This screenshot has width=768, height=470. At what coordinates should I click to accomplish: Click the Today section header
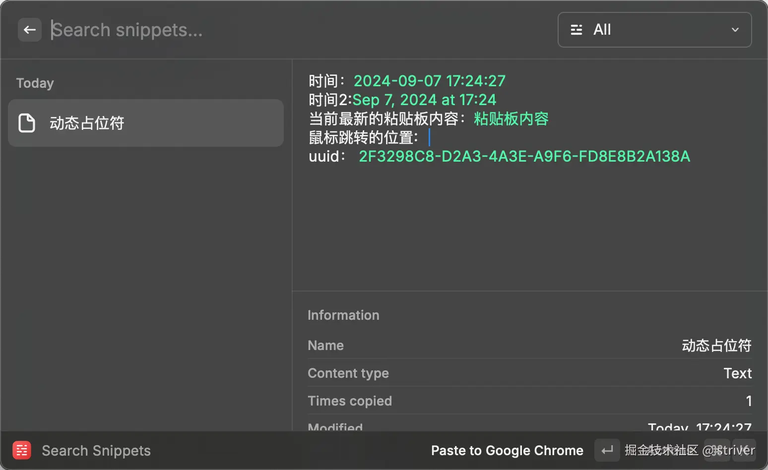point(35,83)
